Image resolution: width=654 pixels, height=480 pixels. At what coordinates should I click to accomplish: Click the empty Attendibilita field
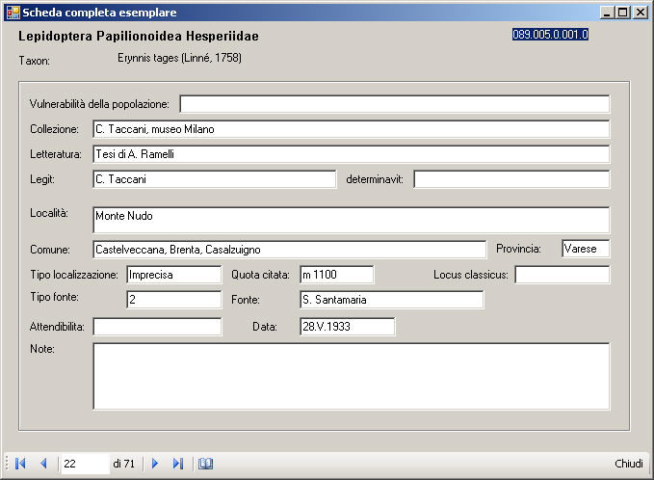[157, 327]
